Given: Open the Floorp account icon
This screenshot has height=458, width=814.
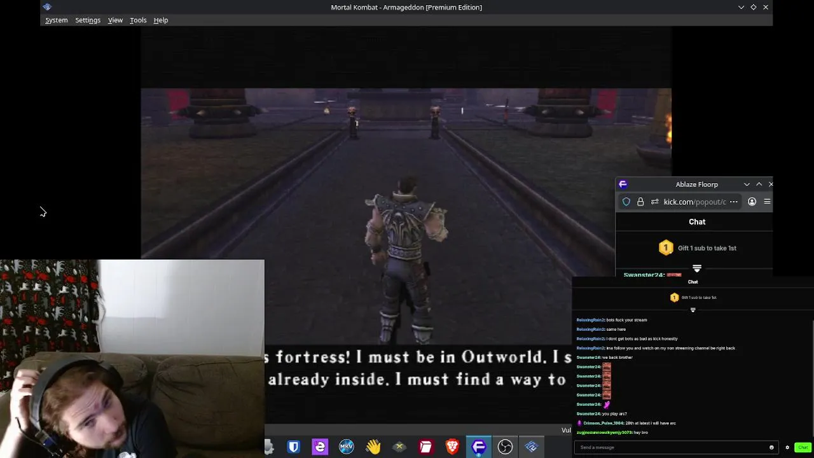Looking at the screenshot, I should pos(752,202).
